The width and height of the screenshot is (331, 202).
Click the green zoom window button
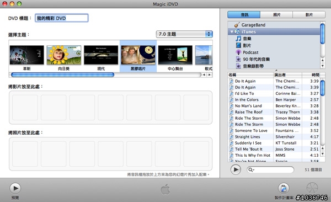[x=19, y=4]
